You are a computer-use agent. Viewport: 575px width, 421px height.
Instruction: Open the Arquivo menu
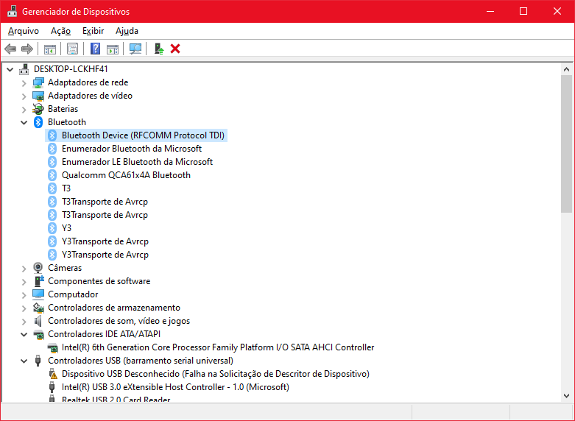coord(24,31)
